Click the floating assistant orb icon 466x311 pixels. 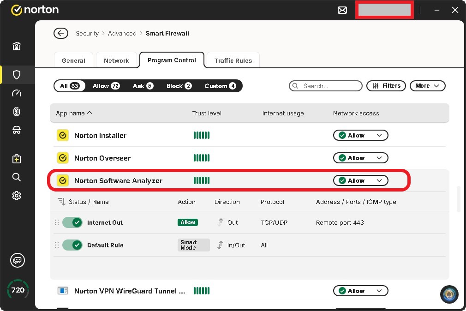click(x=449, y=294)
